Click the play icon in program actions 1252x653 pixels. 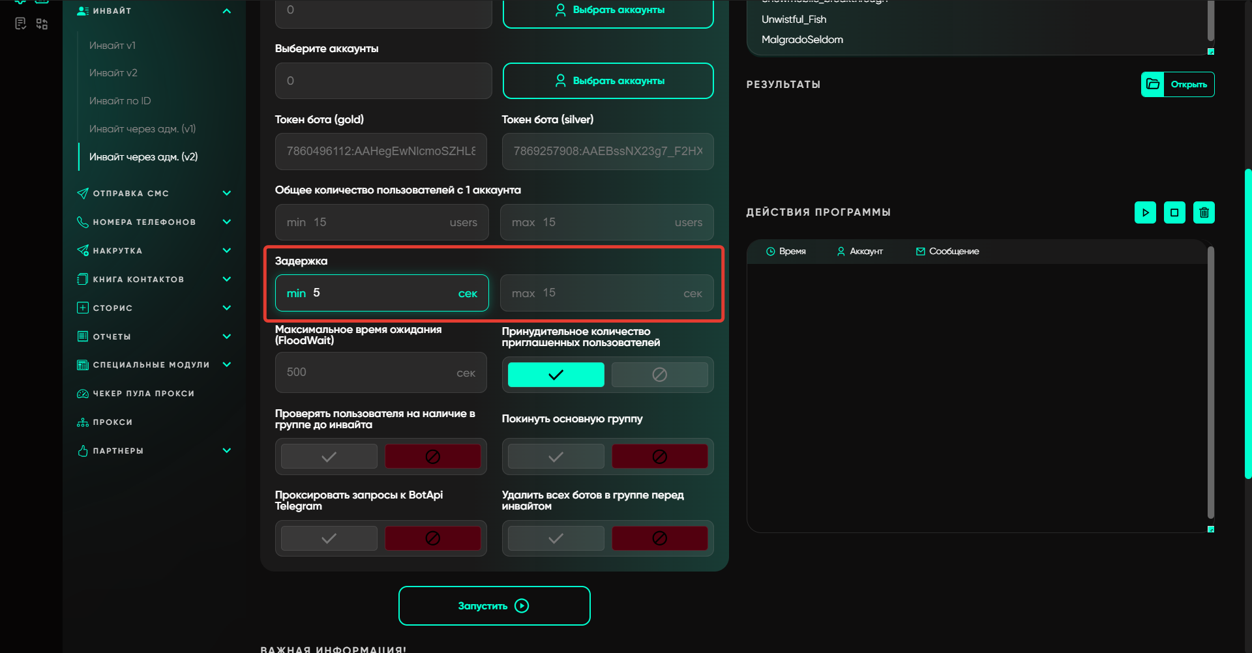pyautogui.click(x=1145, y=212)
